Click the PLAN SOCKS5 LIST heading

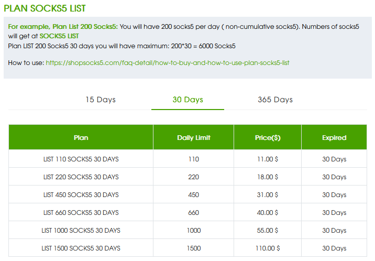[x=45, y=9]
